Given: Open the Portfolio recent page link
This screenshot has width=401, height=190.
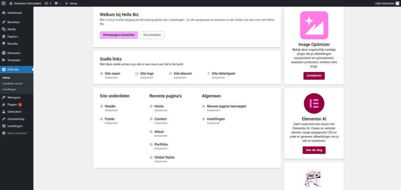Looking at the screenshot, I should [x=161, y=145].
